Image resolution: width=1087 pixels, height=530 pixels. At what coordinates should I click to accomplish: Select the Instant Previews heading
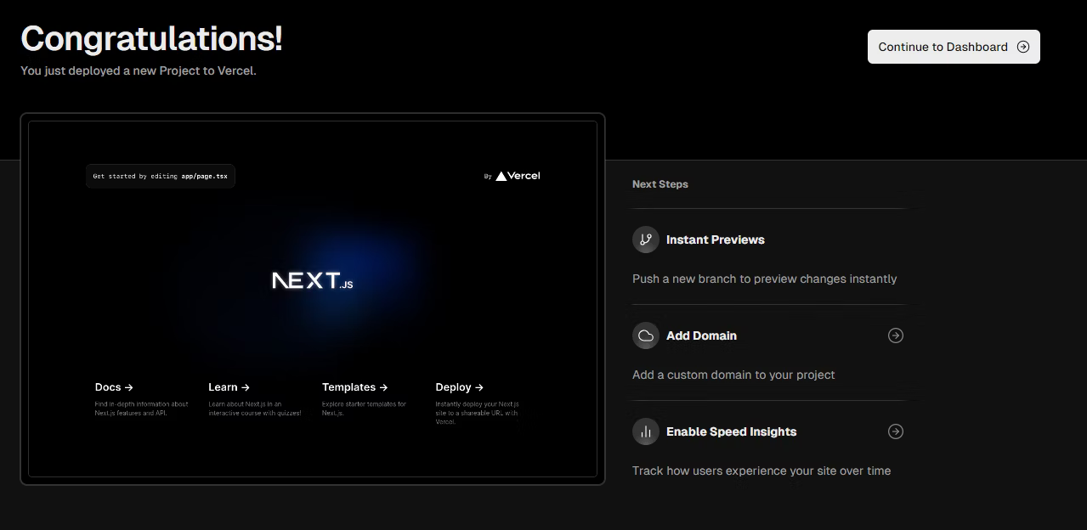coord(715,240)
